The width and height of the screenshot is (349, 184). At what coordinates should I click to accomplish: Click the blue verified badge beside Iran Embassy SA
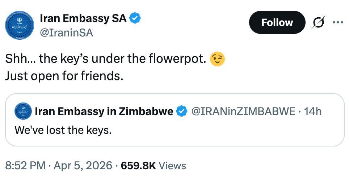[135, 18]
